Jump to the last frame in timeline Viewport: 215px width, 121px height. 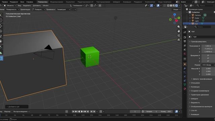88,112
